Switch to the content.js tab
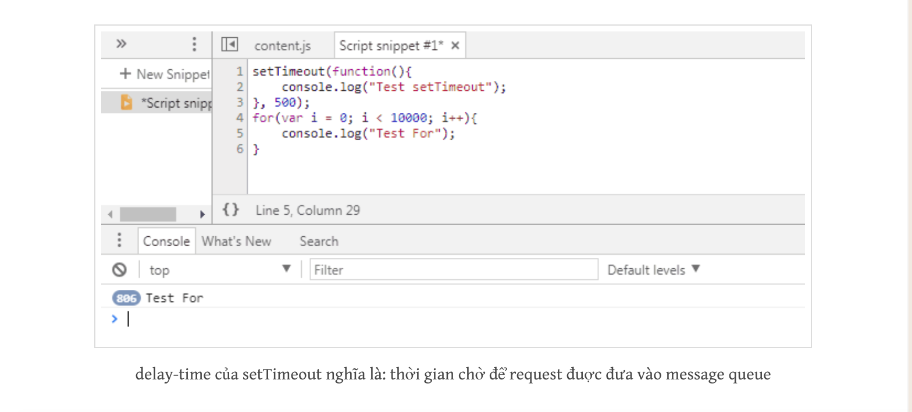 pos(283,45)
